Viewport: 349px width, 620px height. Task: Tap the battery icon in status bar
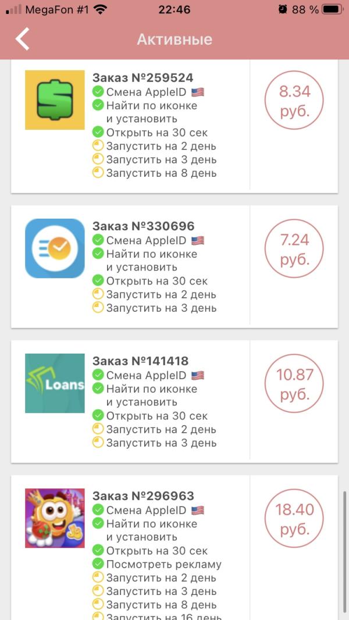[x=332, y=9]
